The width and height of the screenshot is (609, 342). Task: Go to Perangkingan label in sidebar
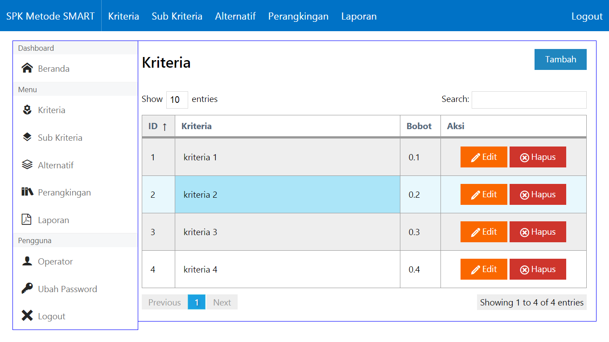64,192
